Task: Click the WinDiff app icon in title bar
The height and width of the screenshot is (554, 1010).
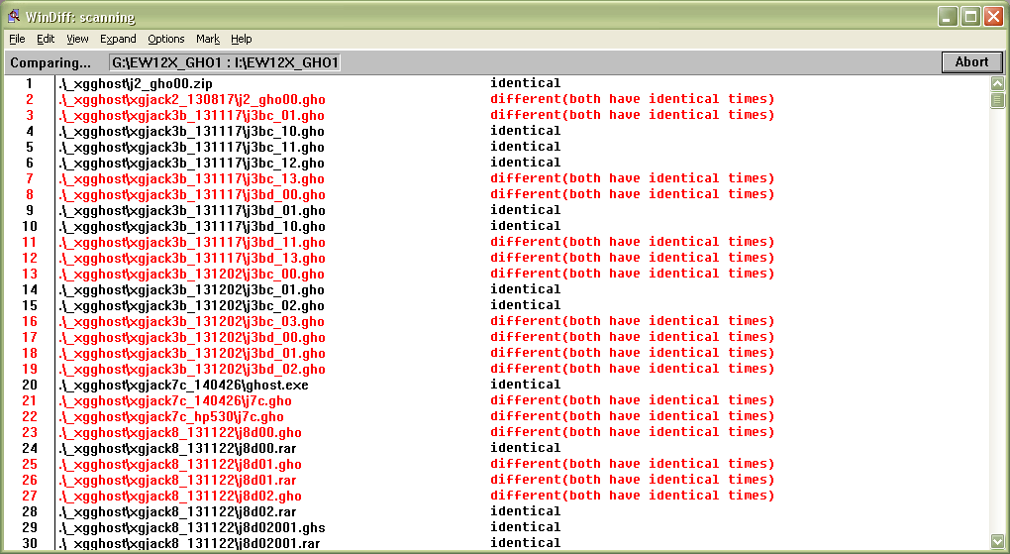Action: click(x=14, y=17)
